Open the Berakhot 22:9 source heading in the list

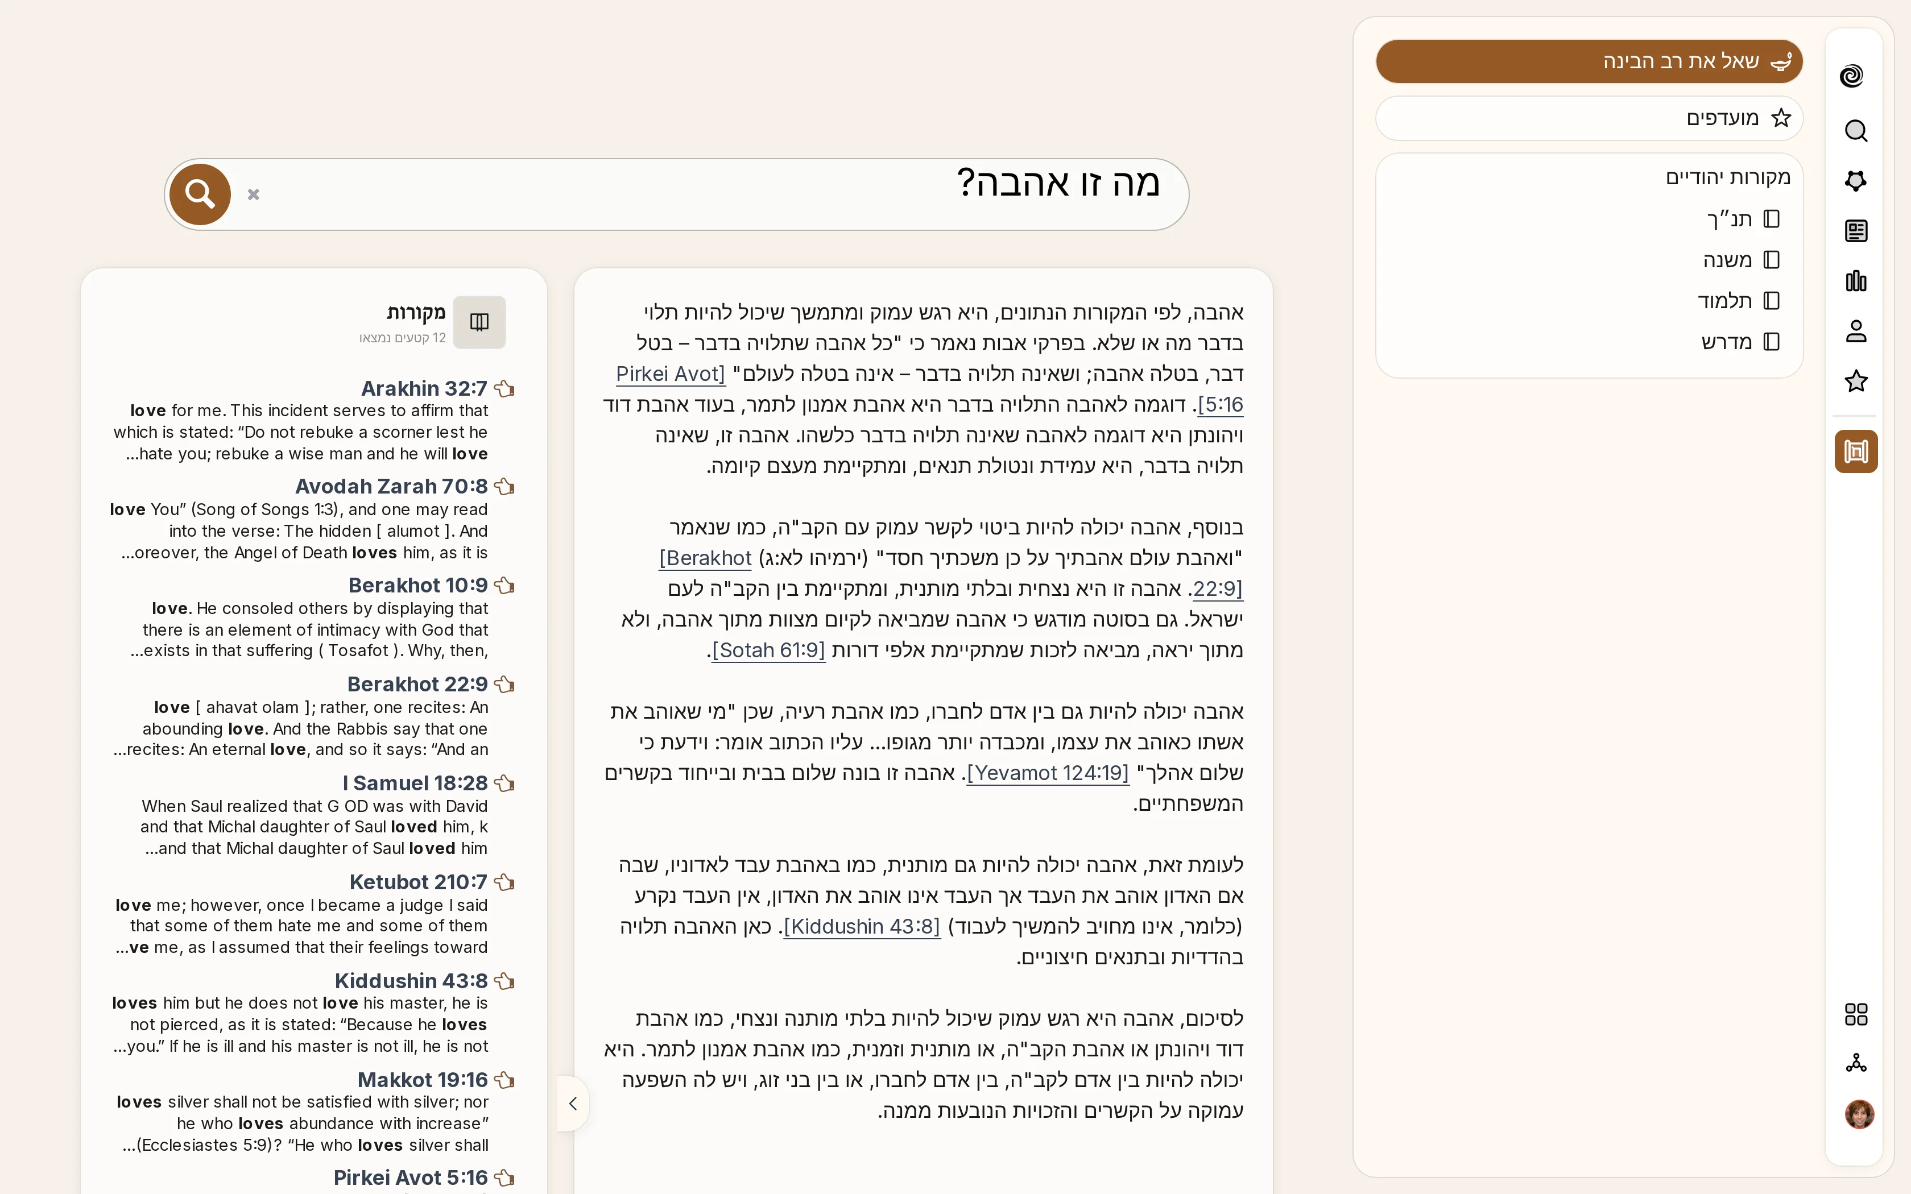click(417, 685)
